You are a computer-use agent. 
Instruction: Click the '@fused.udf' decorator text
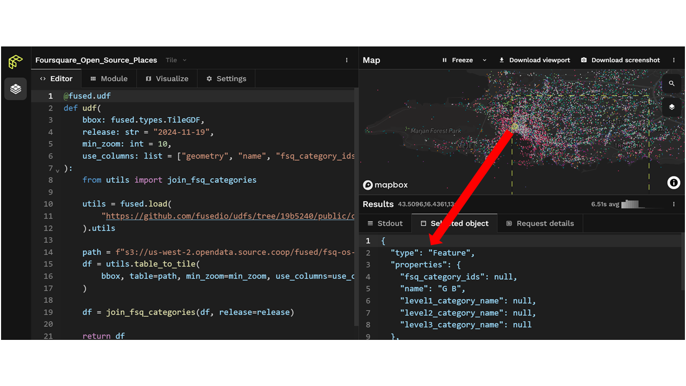coord(87,96)
